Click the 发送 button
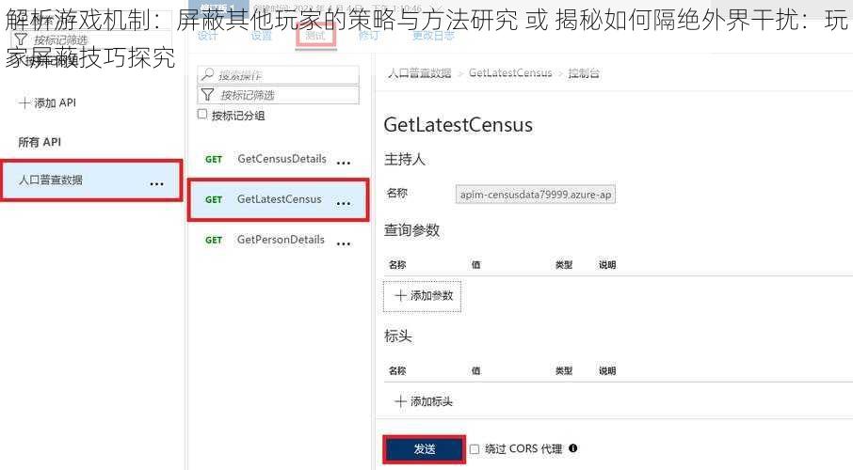Image resolution: width=853 pixels, height=470 pixels. [425, 448]
